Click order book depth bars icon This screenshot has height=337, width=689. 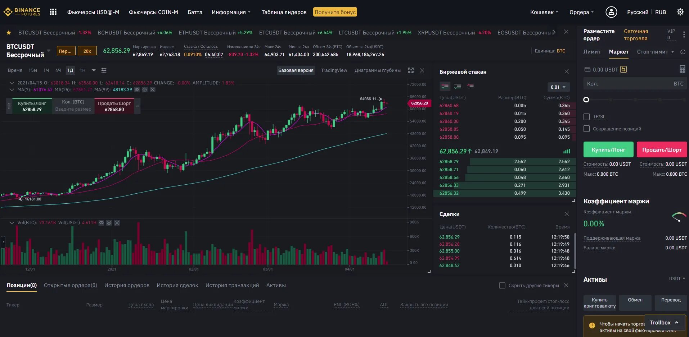click(x=567, y=151)
